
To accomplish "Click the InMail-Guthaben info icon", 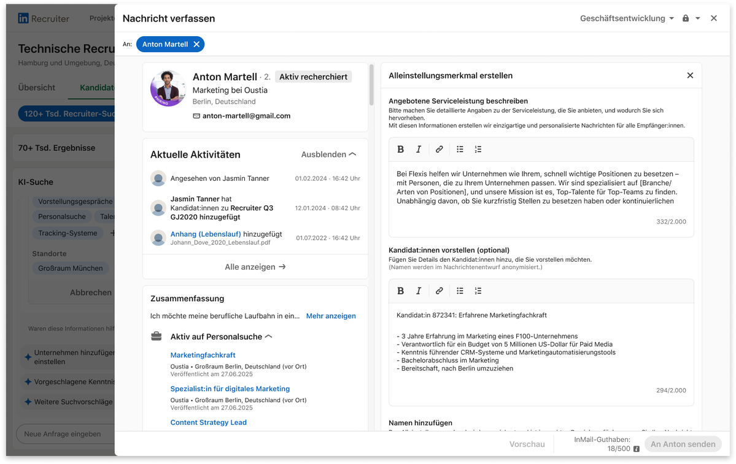I will pos(637,449).
